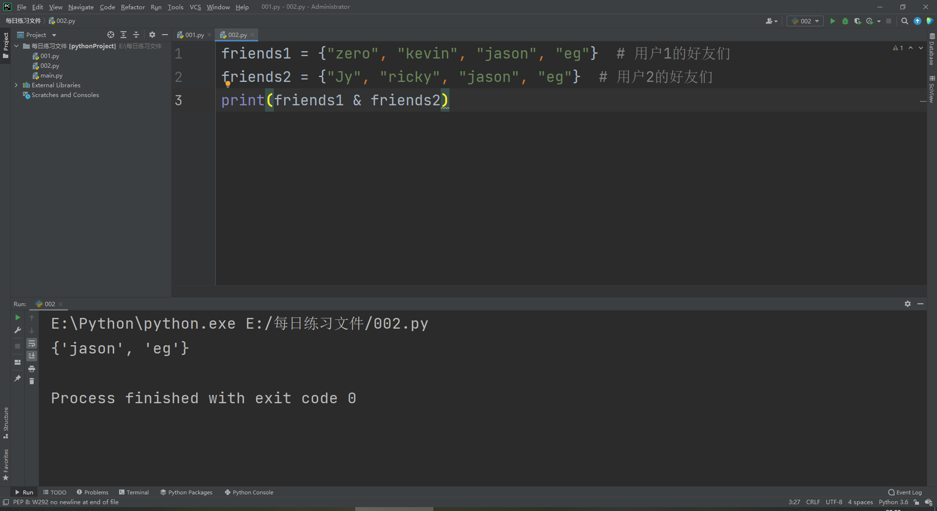
Task: Run 002 with coverage
Action: tap(857, 21)
